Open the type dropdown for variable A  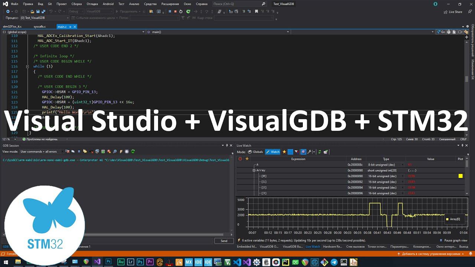pos(403,165)
